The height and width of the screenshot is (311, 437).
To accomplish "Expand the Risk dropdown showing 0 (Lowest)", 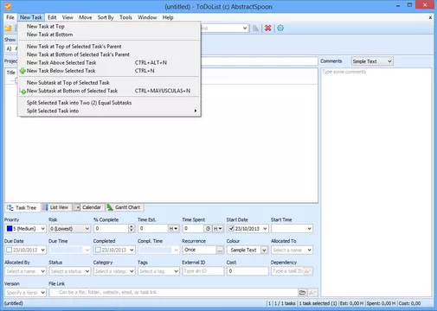I will pyautogui.click(x=70, y=229).
